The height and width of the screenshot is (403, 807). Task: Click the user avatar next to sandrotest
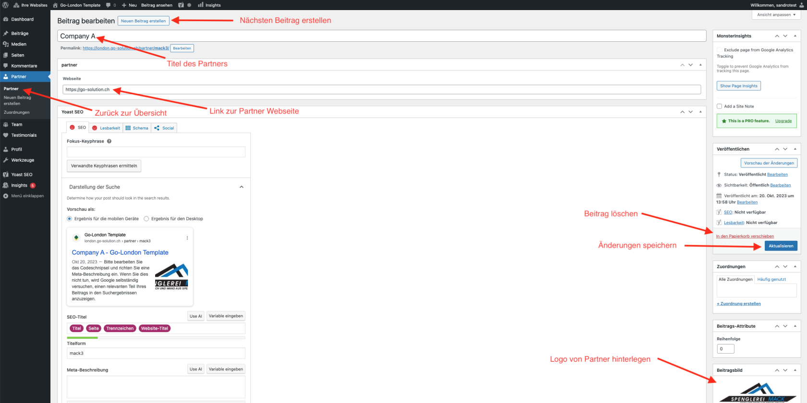click(x=802, y=5)
